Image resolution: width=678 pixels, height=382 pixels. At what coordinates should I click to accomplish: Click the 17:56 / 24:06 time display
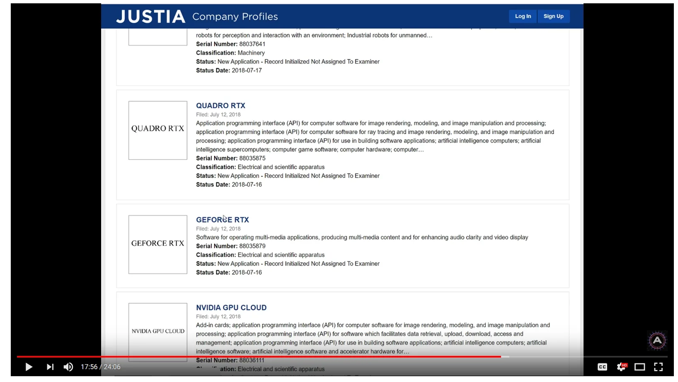101,367
